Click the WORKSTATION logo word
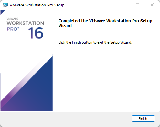 click(x=25, y=23)
